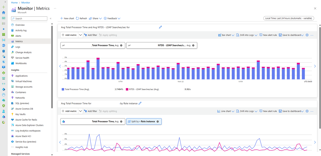
Task: Click Create a resource plus icon
Action: tap(3, 7)
